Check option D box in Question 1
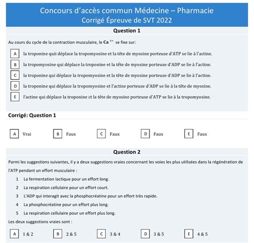This screenshot has width=254, height=243. [x=15, y=86]
